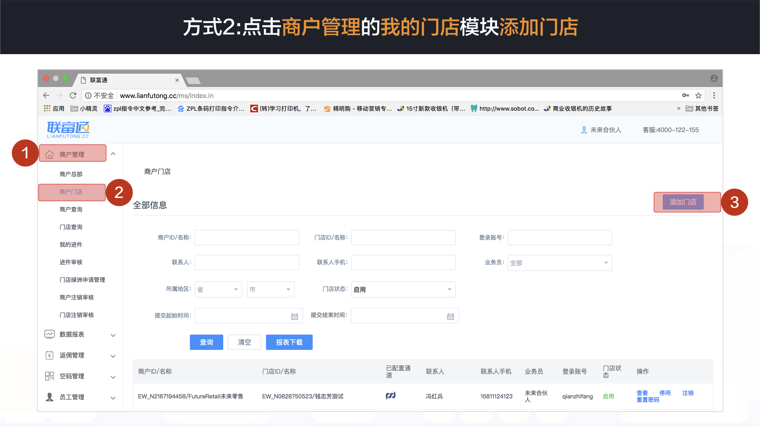
Task: Click 停用 link in 钱志芳测试 row
Action: [665, 393]
